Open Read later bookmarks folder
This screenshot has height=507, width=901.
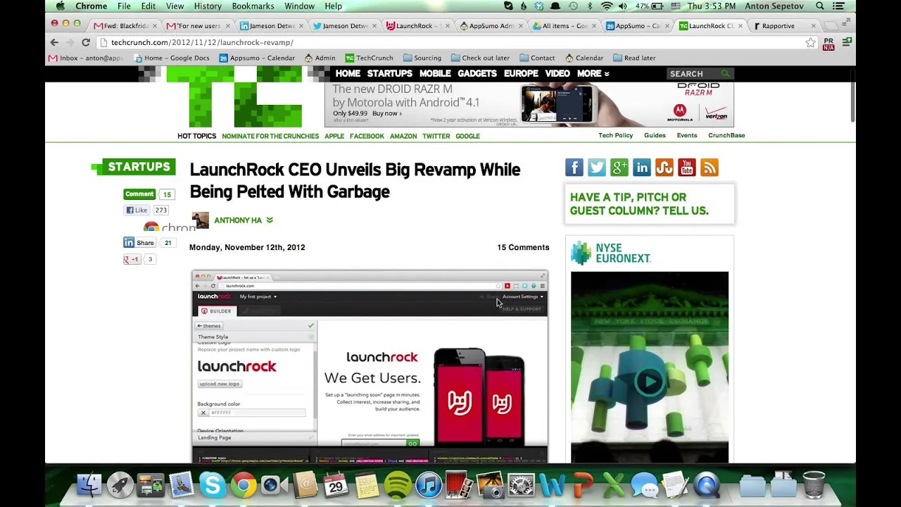[x=634, y=58]
